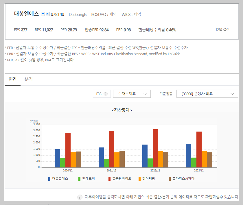Switch to the 분기 tab
Viewport: 243px width, 205px height.
coord(29,79)
